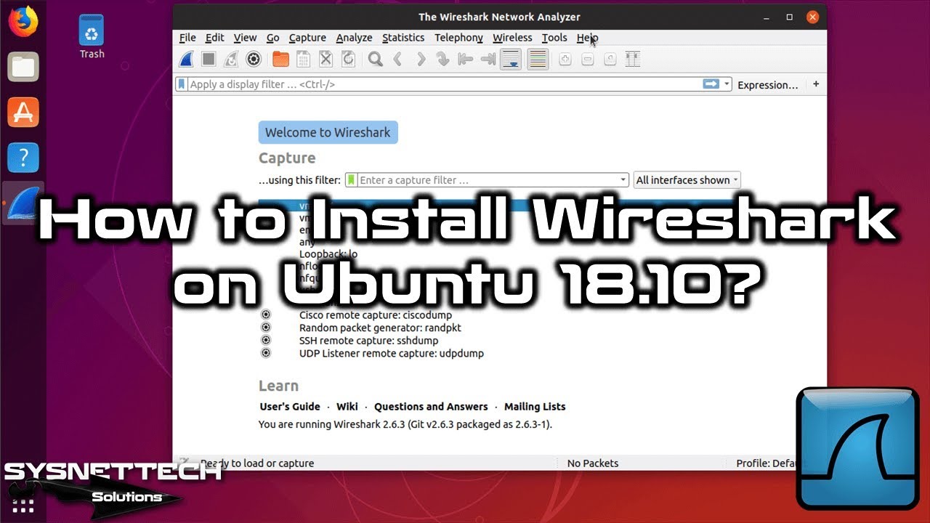930x523 pixels.
Task: Zoom out the main window text
Action: click(587, 60)
